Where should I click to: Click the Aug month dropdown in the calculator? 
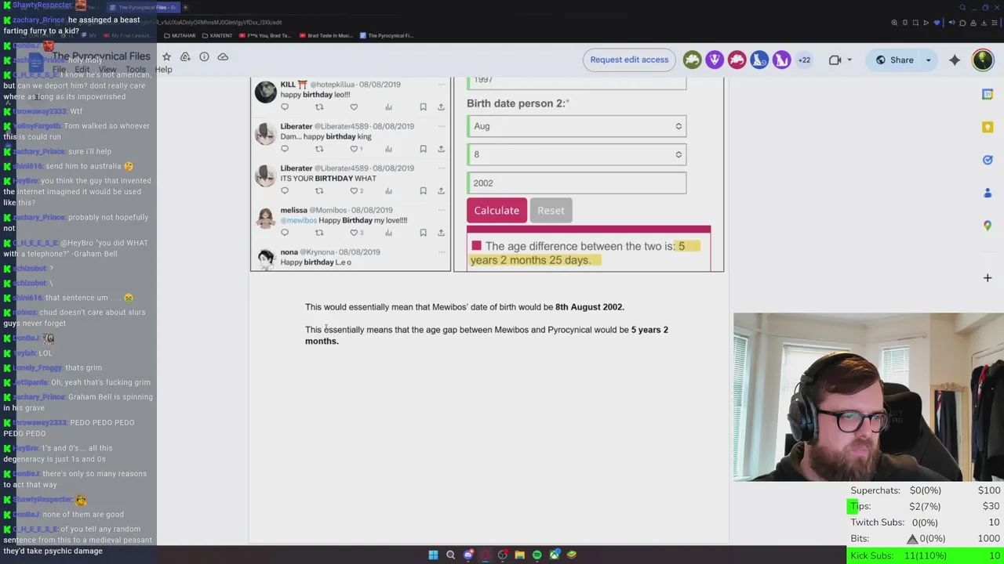tap(577, 126)
